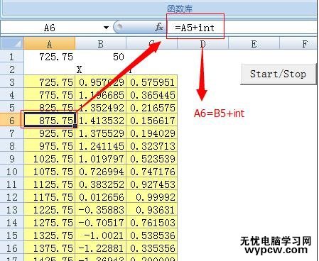Viewport: 319px width, 261px height.
Task: Click cell A3 with value 725.75
Action: pyautogui.click(x=50, y=82)
